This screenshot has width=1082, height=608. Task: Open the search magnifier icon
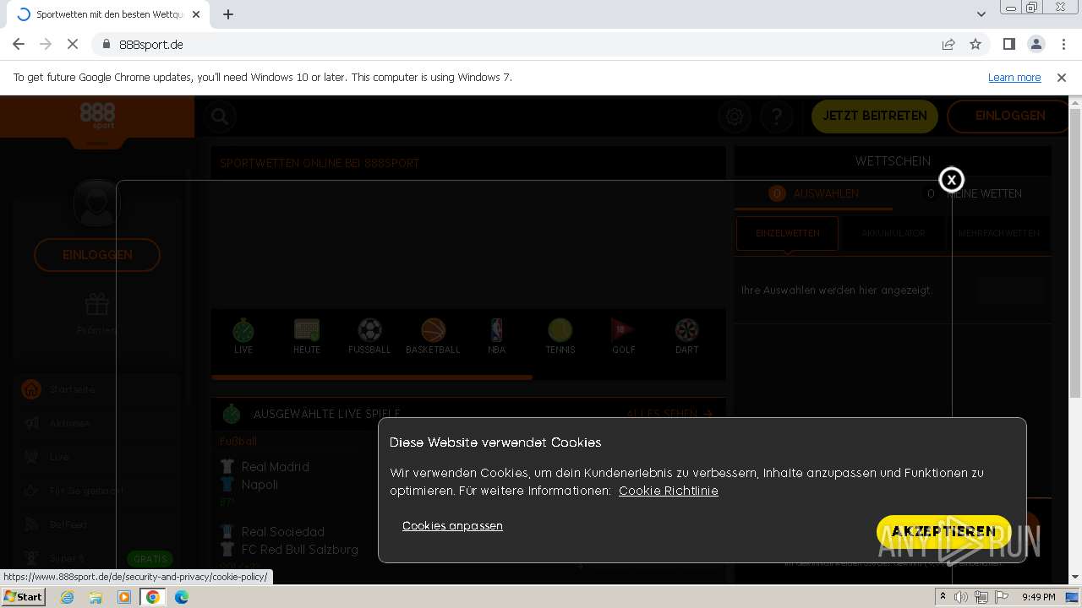(219, 117)
